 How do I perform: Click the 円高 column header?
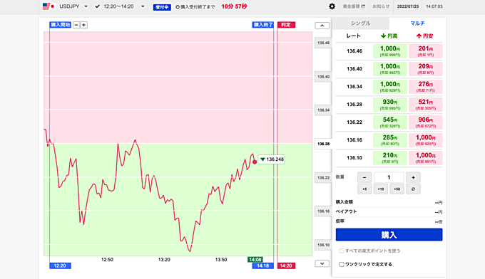coord(389,36)
